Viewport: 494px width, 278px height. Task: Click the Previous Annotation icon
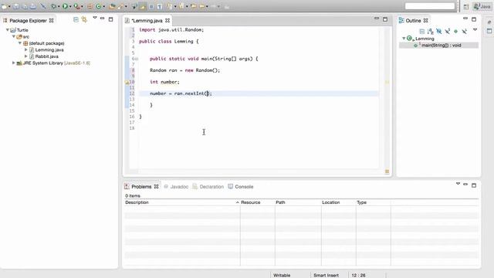181,6
